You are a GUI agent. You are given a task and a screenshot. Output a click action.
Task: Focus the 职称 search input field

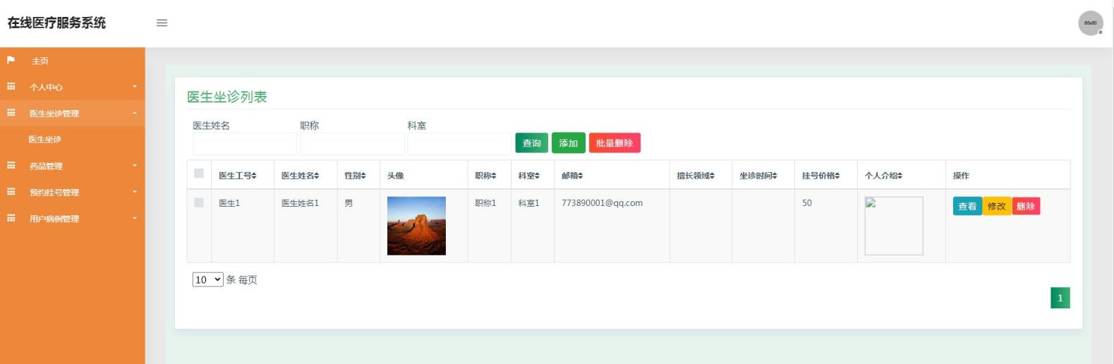click(x=352, y=144)
